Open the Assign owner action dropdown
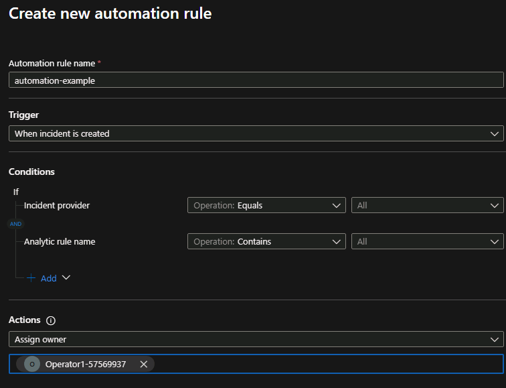Viewport: 506px width, 388px height. 256,339
